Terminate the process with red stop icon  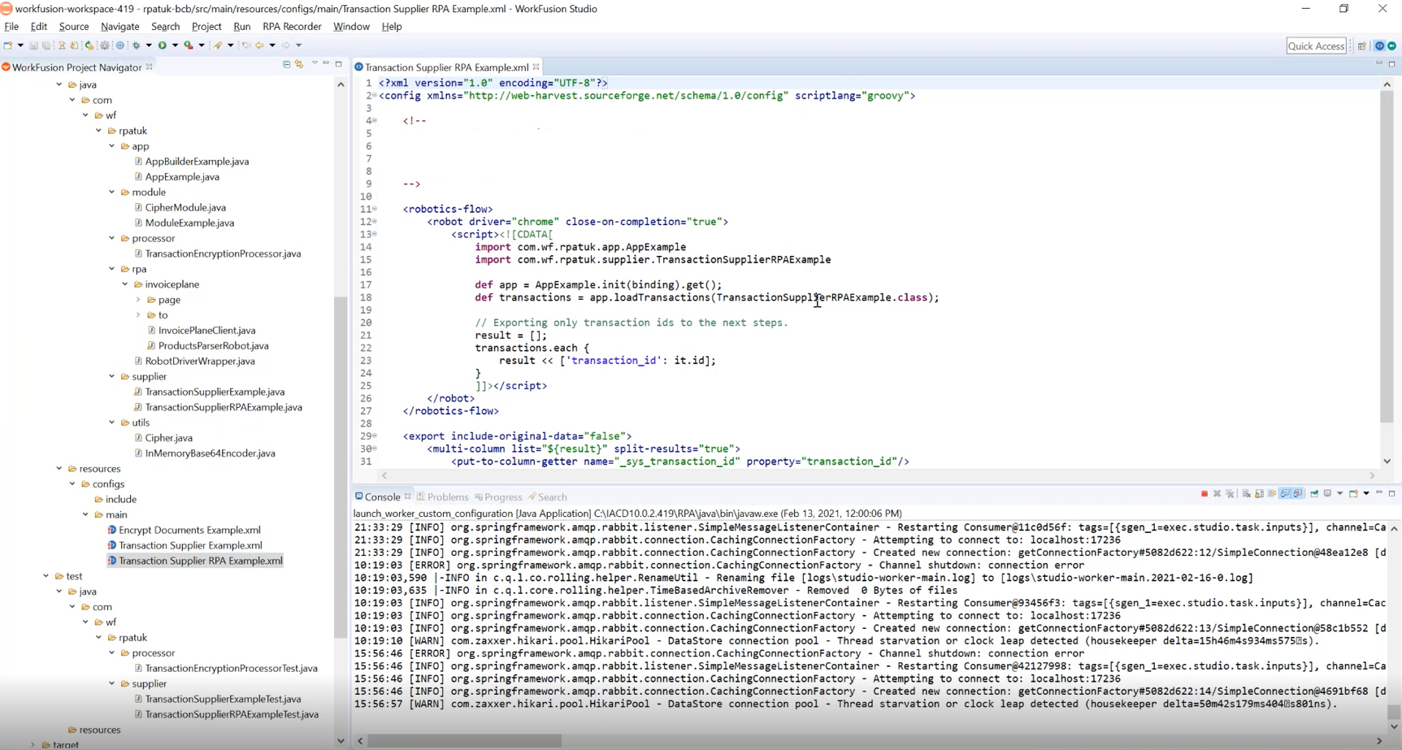pyautogui.click(x=1205, y=493)
